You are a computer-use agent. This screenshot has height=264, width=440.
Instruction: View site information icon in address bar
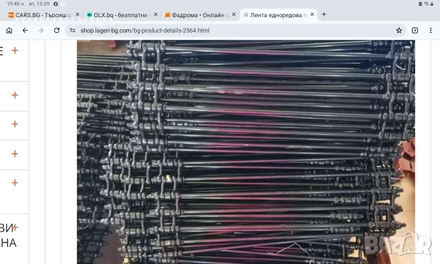point(72,30)
